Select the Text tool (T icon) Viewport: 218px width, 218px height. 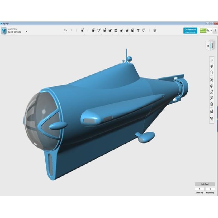coord(138,31)
